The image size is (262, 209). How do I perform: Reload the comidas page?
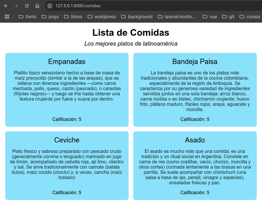pos(27,6)
